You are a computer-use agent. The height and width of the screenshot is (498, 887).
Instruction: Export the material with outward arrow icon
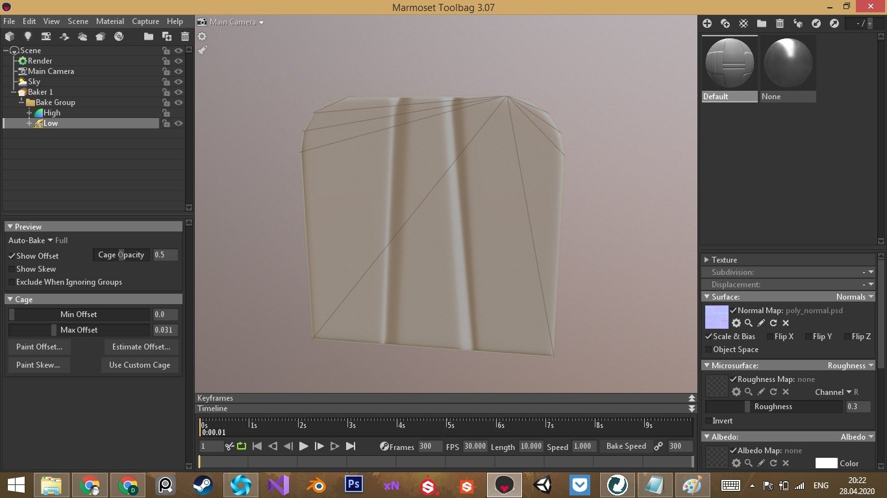[x=834, y=23]
